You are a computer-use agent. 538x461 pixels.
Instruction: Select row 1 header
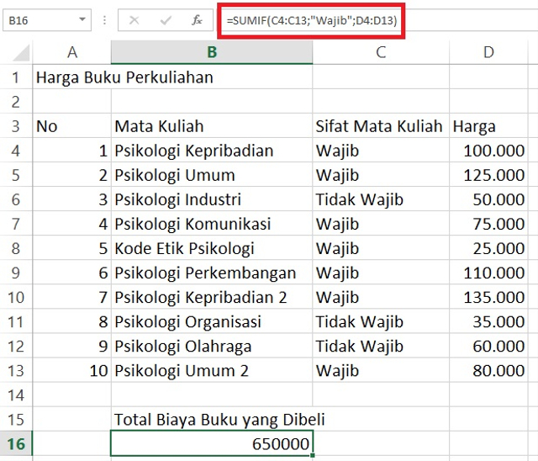[16, 77]
